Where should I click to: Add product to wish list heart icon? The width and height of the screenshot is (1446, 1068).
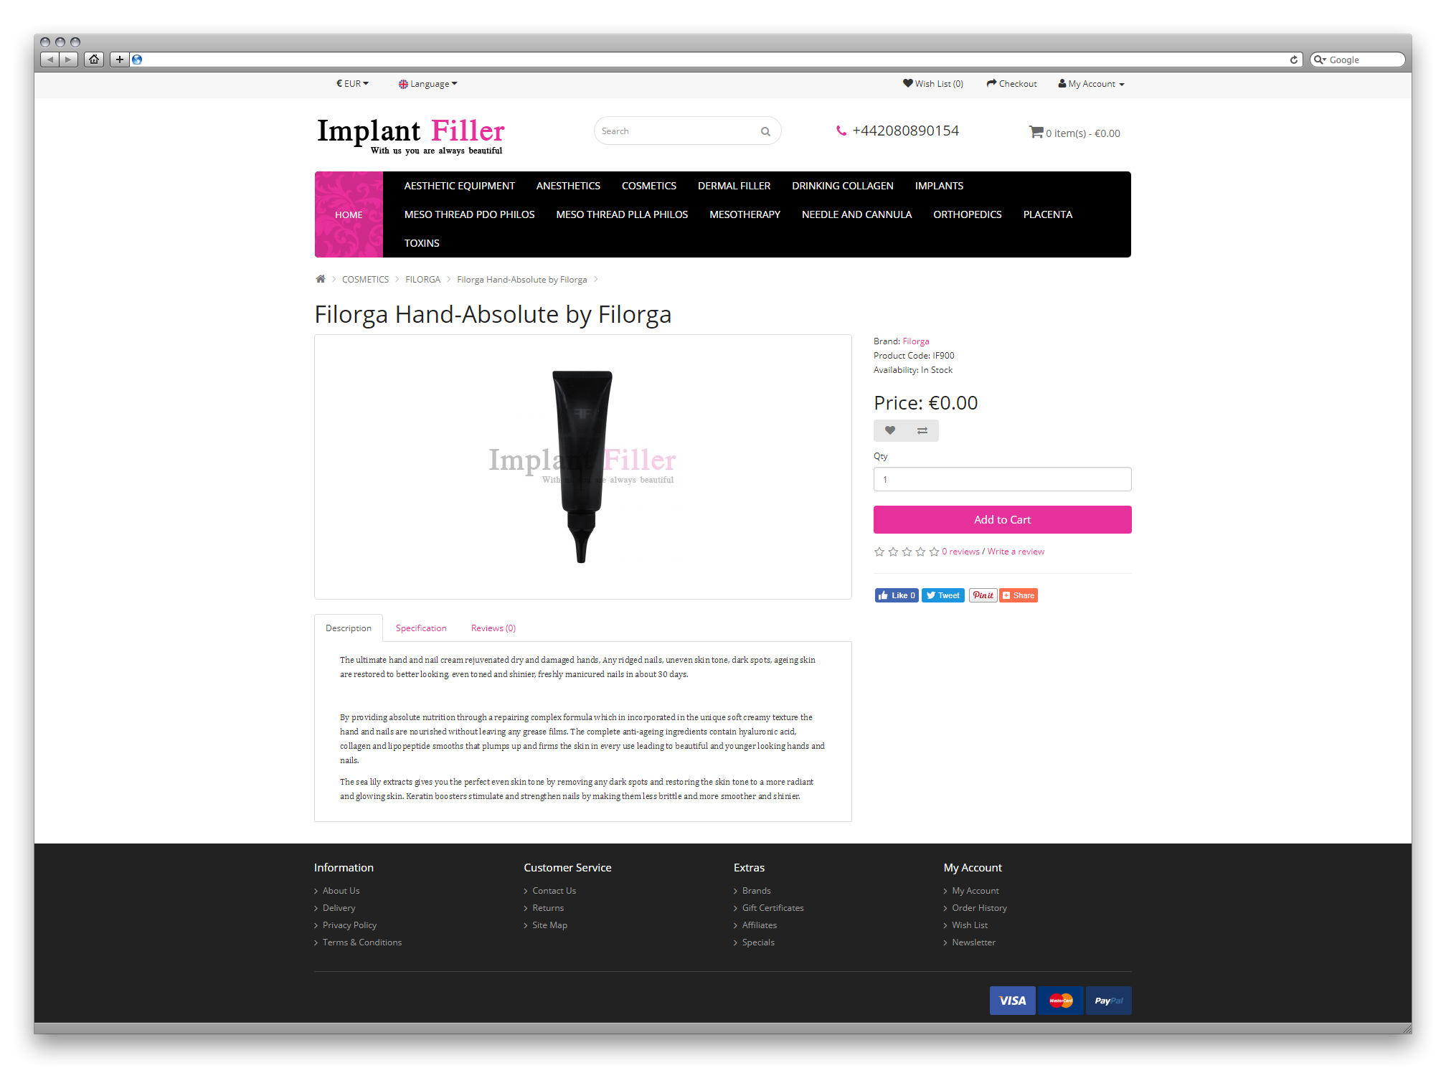[x=890, y=430]
